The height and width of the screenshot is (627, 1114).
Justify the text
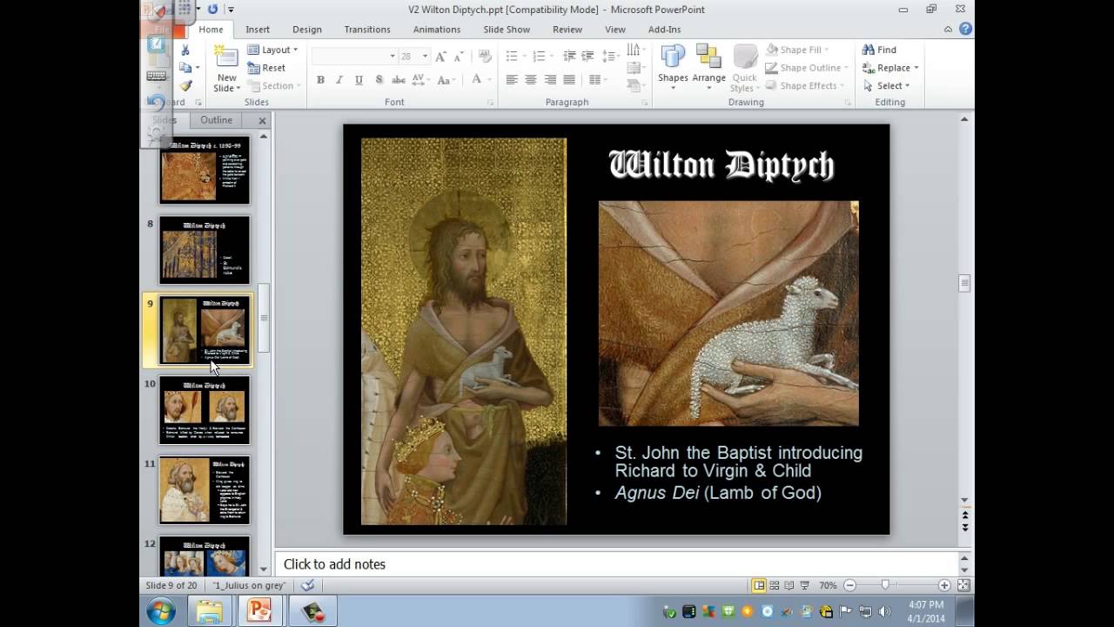(x=569, y=79)
